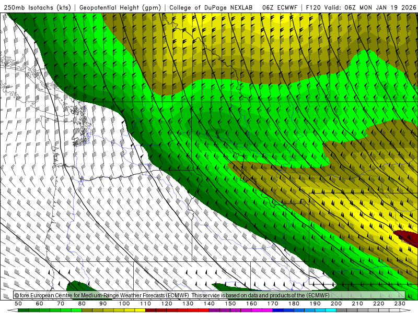Click the "F120" forecast hour label

pos(313,8)
